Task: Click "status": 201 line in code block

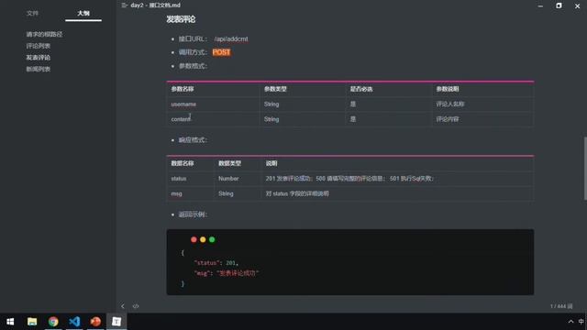Action: tap(216, 263)
